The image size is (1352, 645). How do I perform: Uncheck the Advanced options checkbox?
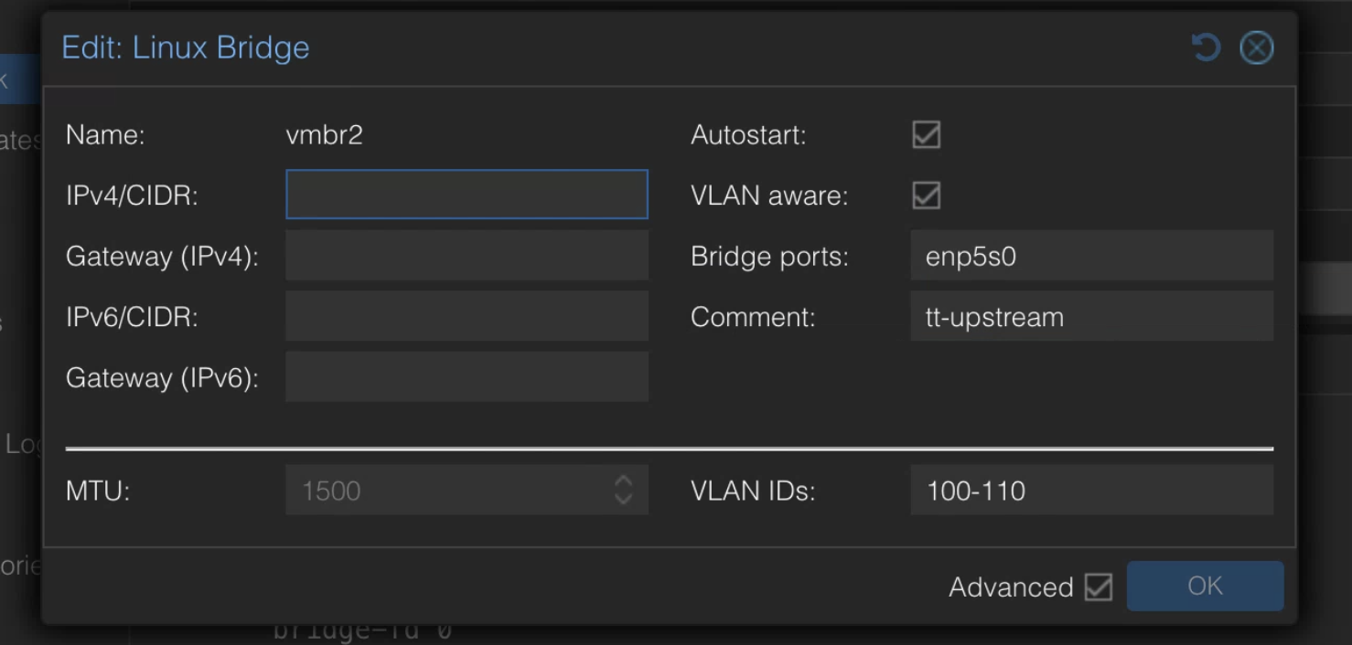(x=1099, y=587)
